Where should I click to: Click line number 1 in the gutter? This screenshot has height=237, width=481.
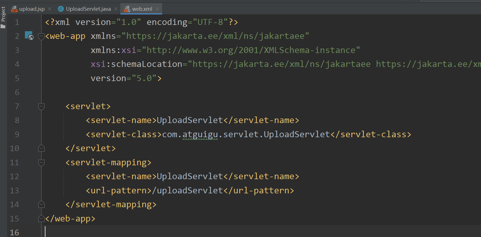coord(17,22)
